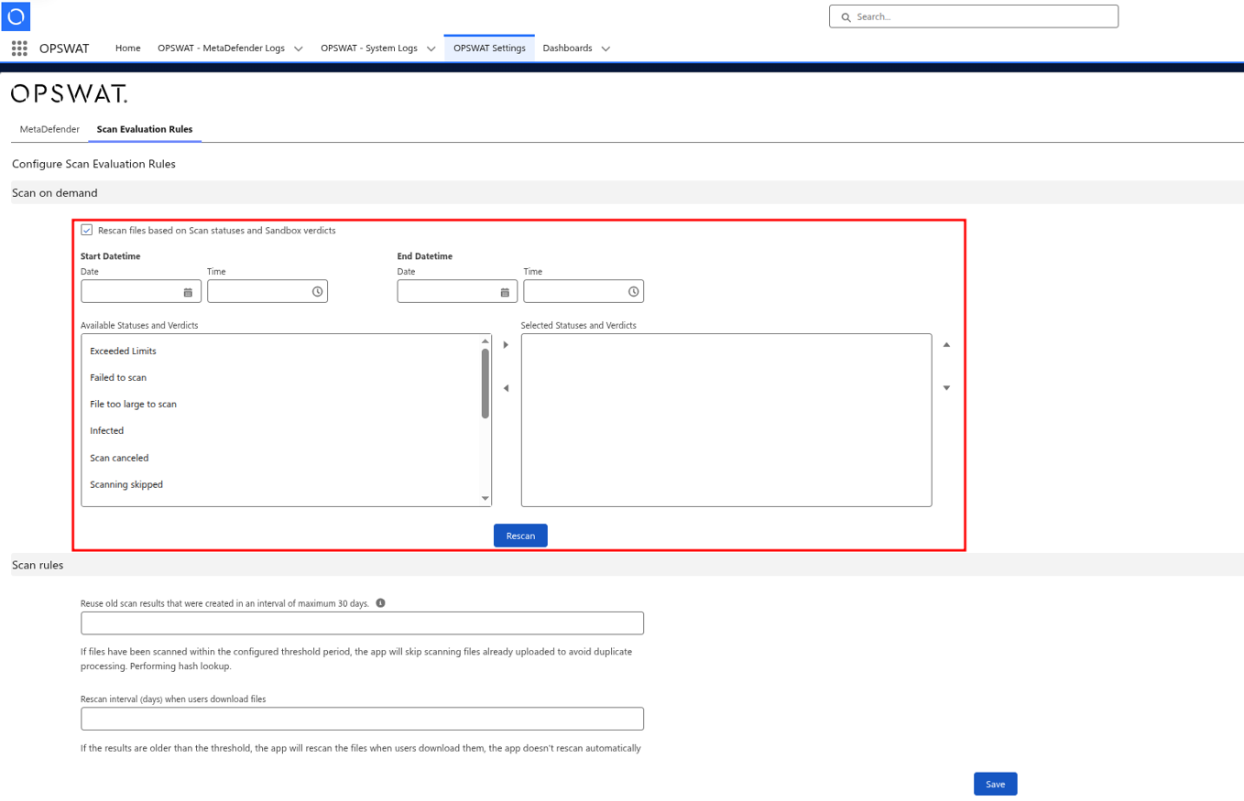This screenshot has height=801, width=1244.
Task: Open Dashboards nav item
Action: click(567, 48)
